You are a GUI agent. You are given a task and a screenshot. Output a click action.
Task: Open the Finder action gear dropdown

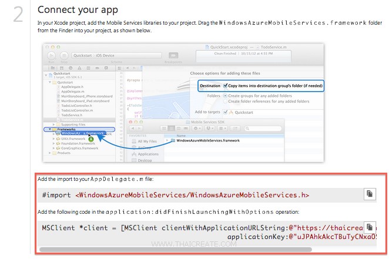click(197, 129)
